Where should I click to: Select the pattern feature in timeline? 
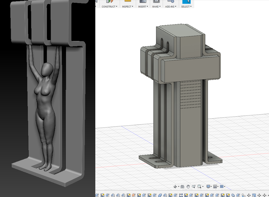pos(181,195)
